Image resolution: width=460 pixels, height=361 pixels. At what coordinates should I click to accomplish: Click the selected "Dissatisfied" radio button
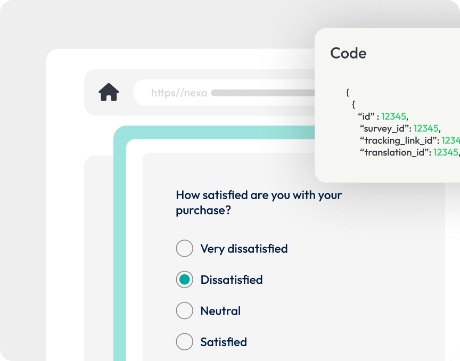coord(184,280)
